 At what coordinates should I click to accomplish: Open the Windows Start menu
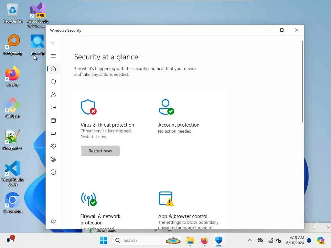tap(103, 240)
